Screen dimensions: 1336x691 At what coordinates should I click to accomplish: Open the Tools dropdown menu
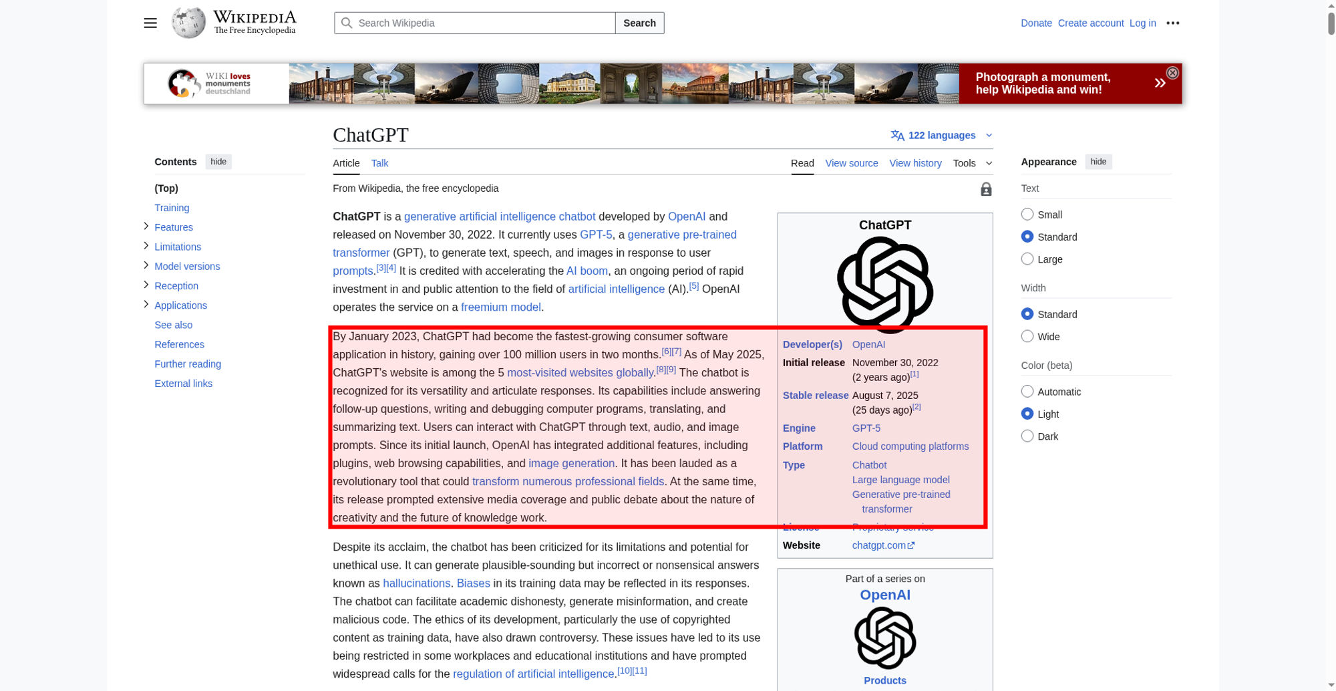tap(973, 163)
